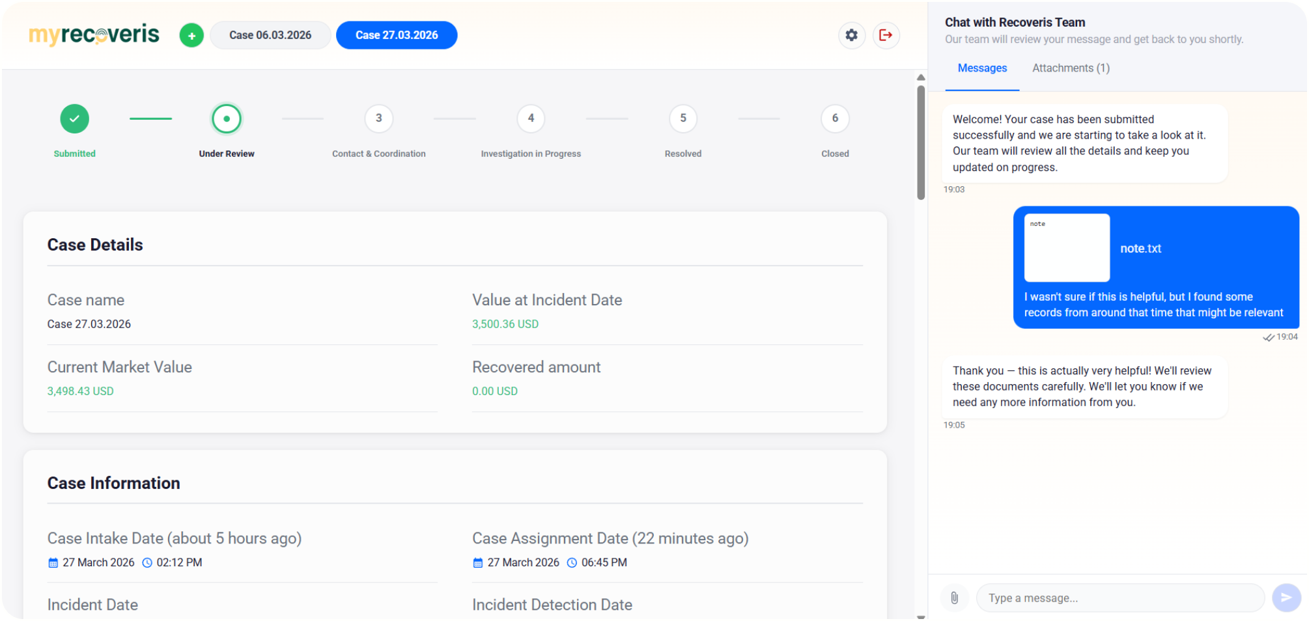Image resolution: width=1309 pixels, height=621 pixels.
Task: Click the page vertical scrollbar thumb
Action: click(921, 143)
